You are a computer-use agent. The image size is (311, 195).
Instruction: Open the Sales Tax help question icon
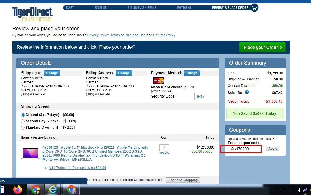tap(247, 92)
